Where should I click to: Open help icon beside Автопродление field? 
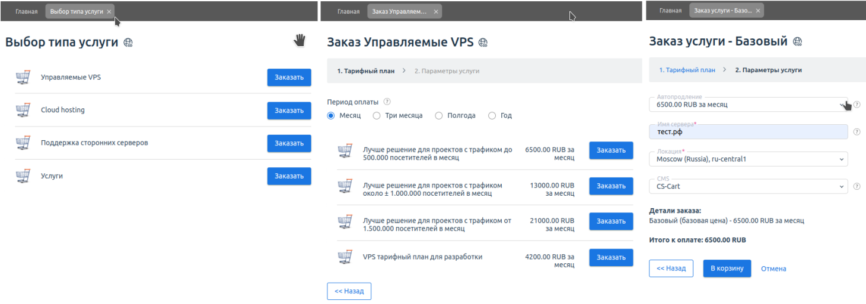(857, 105)
